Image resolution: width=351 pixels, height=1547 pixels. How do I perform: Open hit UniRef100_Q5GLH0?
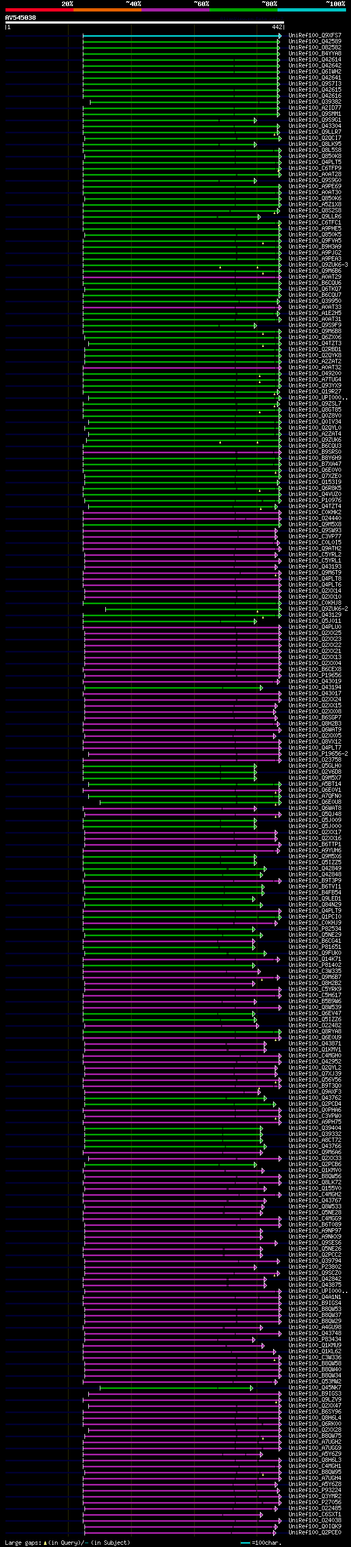tap(315, 766)
